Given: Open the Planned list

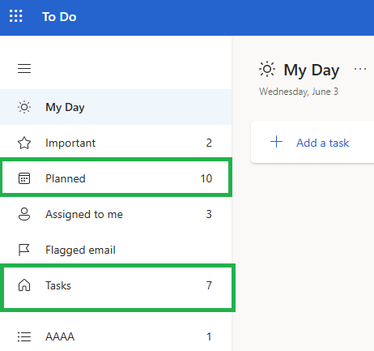Looking at the screenshot, I should [x=116, y=178].
